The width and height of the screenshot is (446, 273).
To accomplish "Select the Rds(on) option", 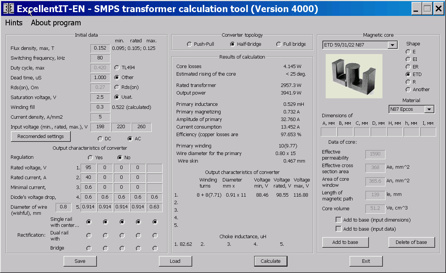I will [x=126, y=87].
